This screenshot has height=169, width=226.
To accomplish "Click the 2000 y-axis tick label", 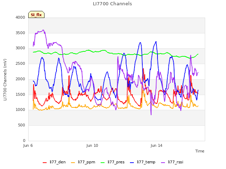I will pos(20,79).
